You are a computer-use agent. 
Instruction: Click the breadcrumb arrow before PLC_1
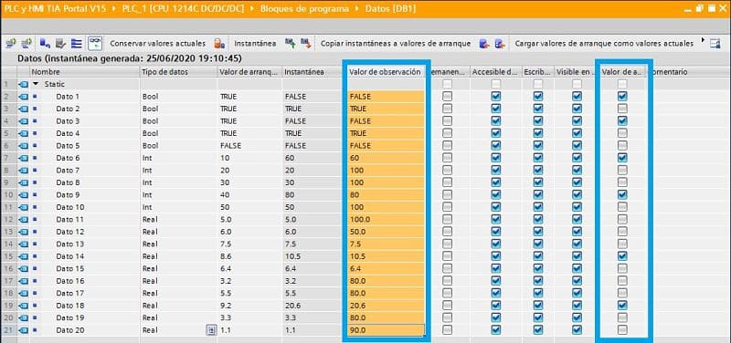tap(115, 8)
